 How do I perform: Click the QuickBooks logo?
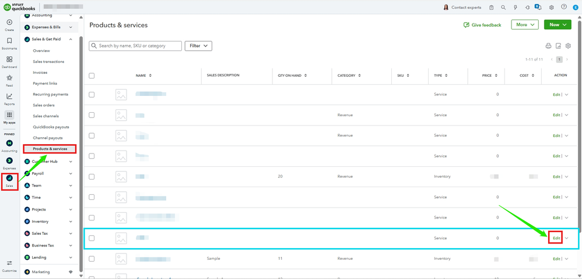coord(19,7)
